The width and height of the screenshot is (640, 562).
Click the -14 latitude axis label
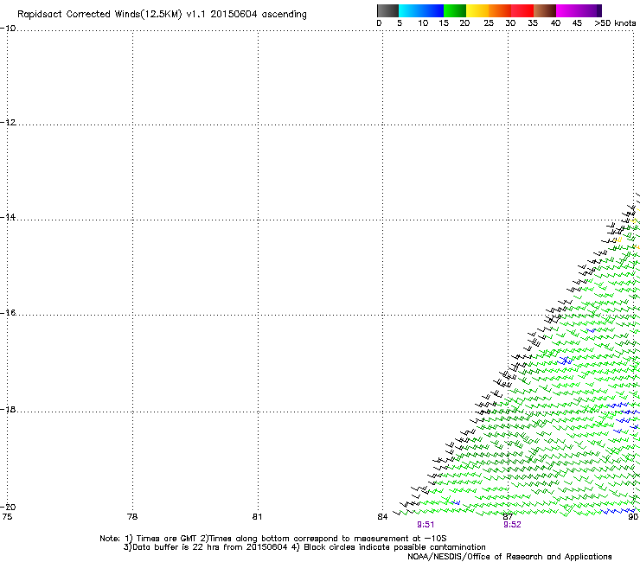(x=8, y=217)
